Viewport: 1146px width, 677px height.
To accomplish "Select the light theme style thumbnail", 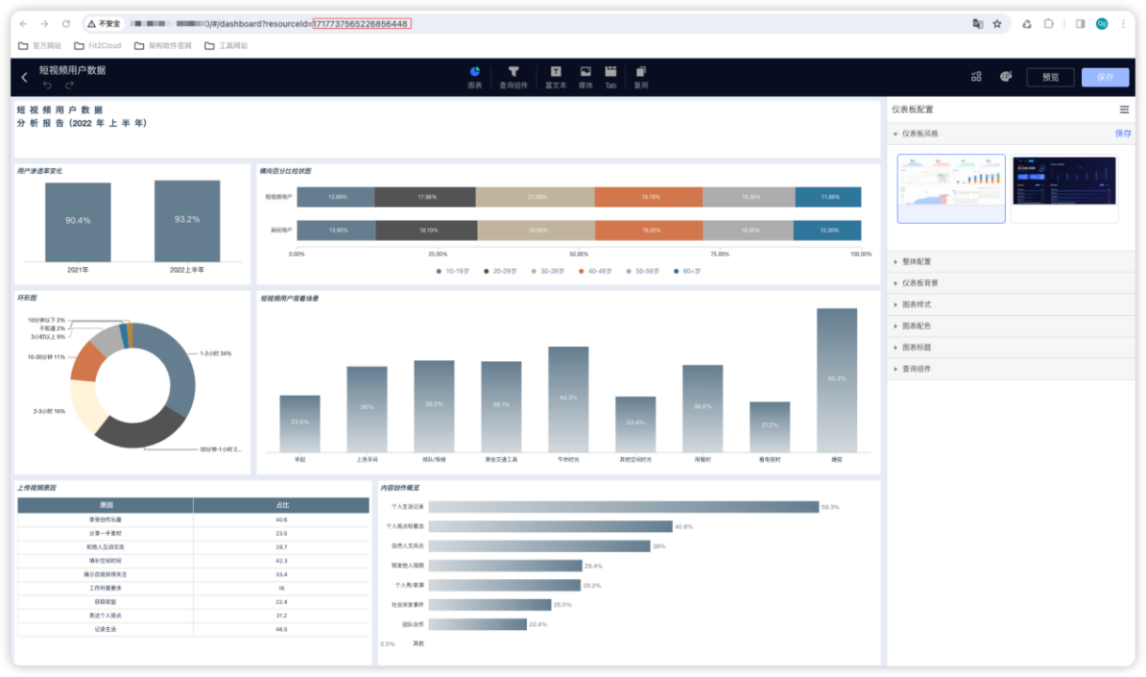I will 951,188.
